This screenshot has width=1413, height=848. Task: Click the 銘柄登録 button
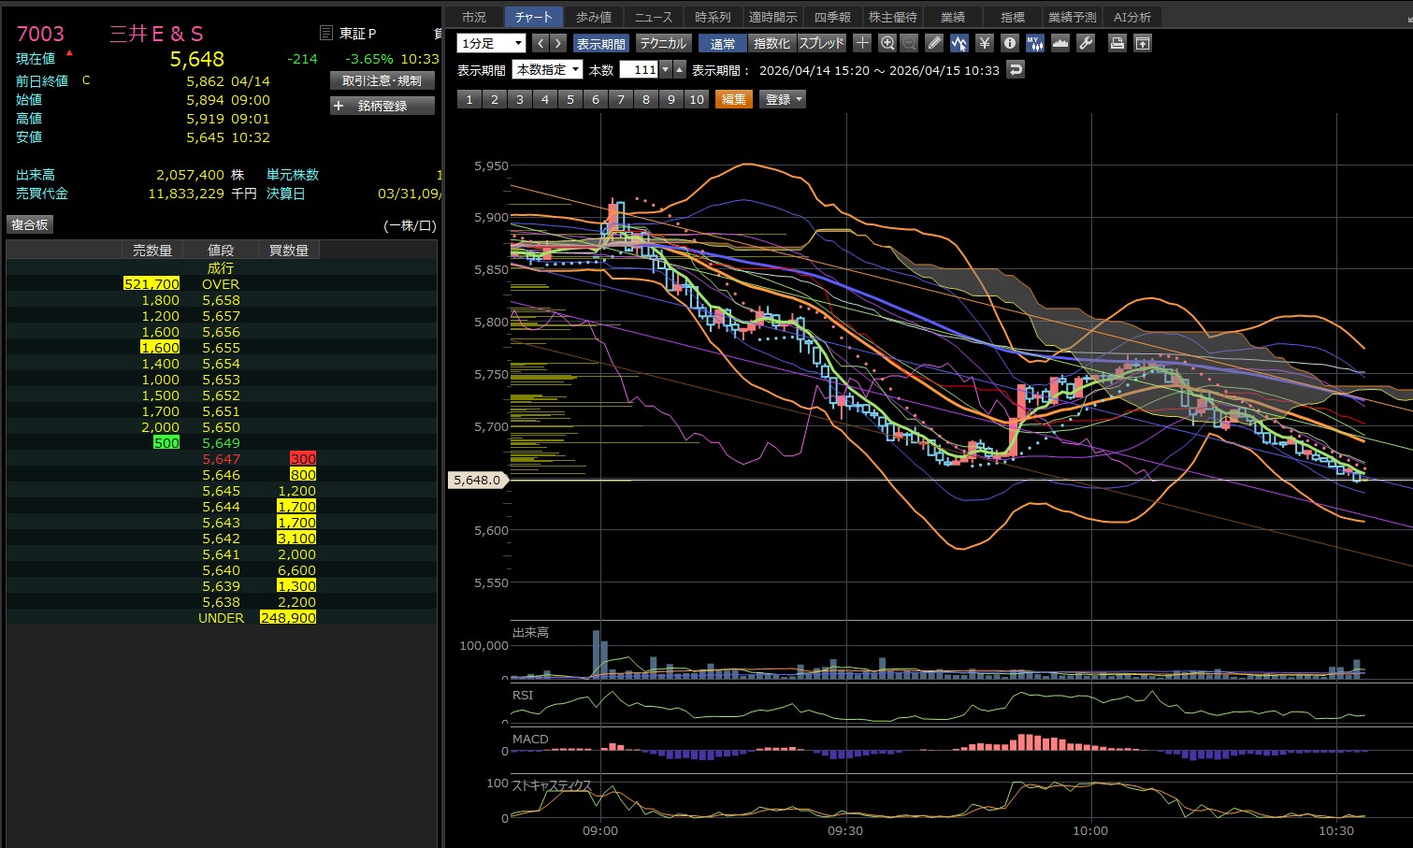pyautogui.click(x=382, y=106)
